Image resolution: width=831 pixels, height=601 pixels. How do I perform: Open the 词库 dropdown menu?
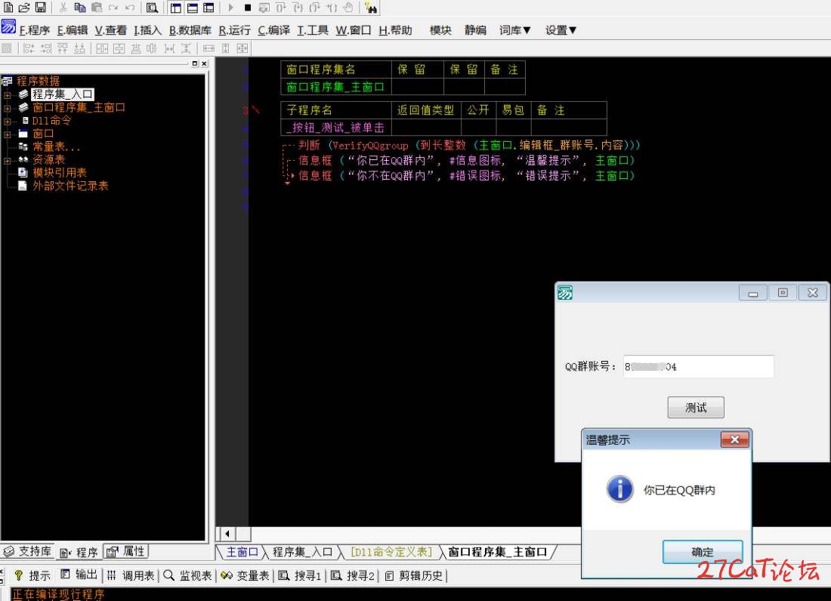pyautogui.click(x=514, y=30)
